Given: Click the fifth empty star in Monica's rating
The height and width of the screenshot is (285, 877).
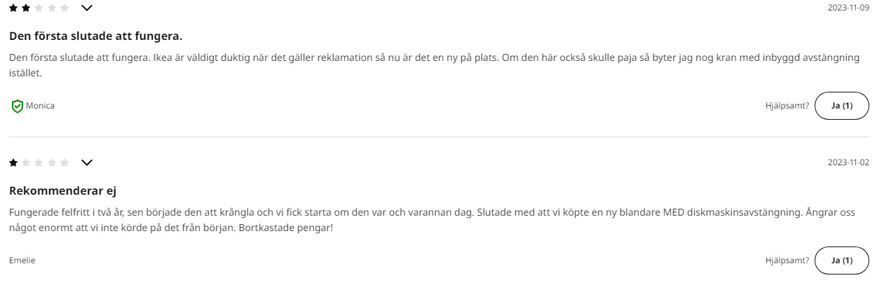Looking at the screenshot, I should coord(64,8).
